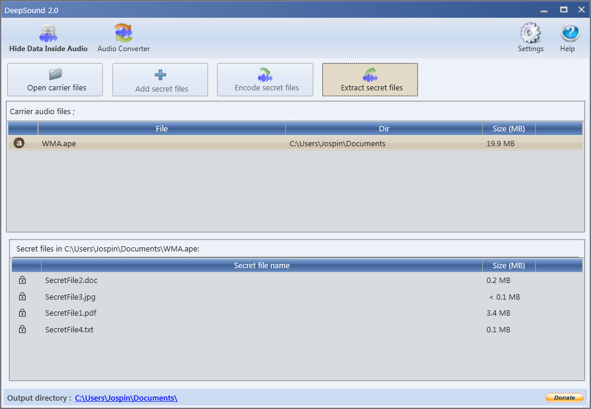Click the Extract secret files button
This screenshot has width=591, height=409.
coord(370,80)
